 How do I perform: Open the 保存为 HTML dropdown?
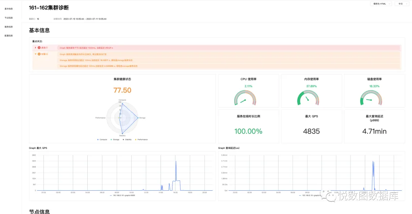pyautogui.click(x=381, y=4)
